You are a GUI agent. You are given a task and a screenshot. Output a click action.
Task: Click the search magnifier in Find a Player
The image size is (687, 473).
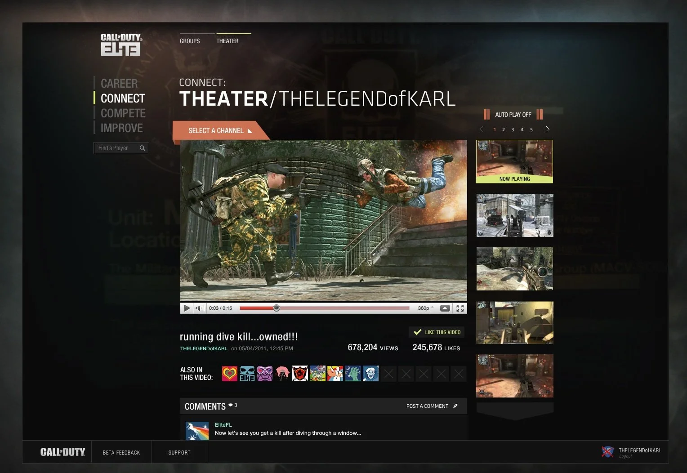pyautogui.click(x=143, y=148)
